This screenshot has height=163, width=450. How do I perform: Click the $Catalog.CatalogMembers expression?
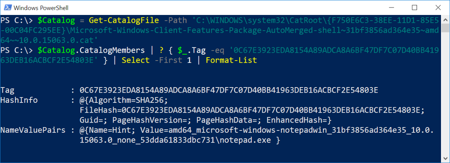click(x=78, y=50)
